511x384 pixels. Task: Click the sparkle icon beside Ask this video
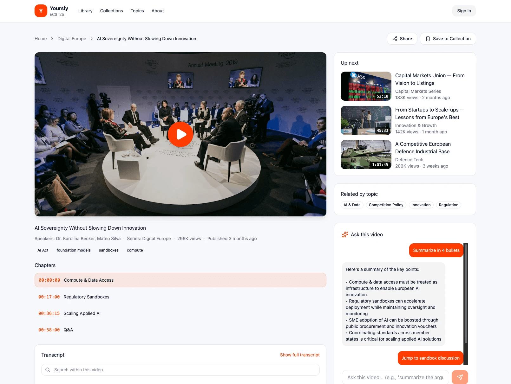pos(345,234)
